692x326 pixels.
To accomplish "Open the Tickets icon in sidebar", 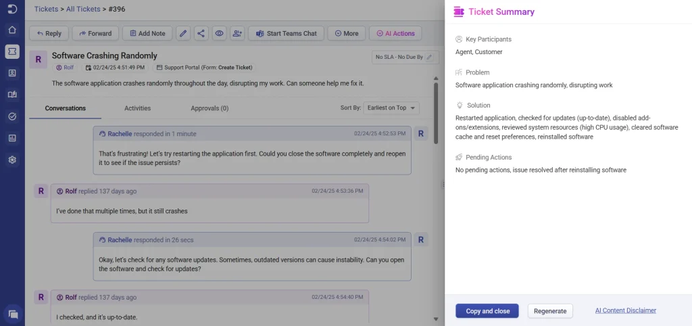I will coord(12,51).
